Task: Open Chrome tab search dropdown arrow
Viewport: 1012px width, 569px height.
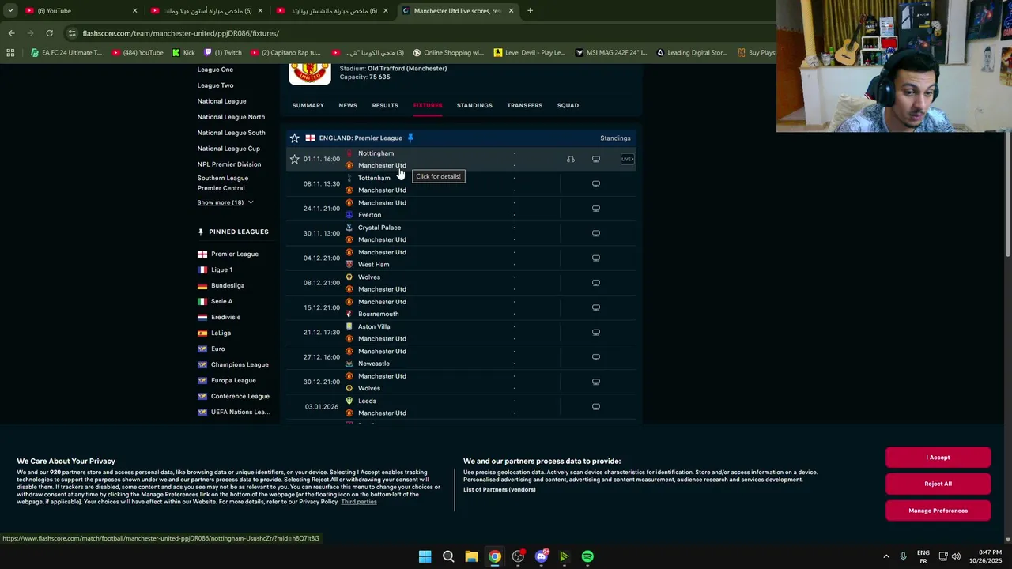Action: pyautogui.click(x=10, y=11)
